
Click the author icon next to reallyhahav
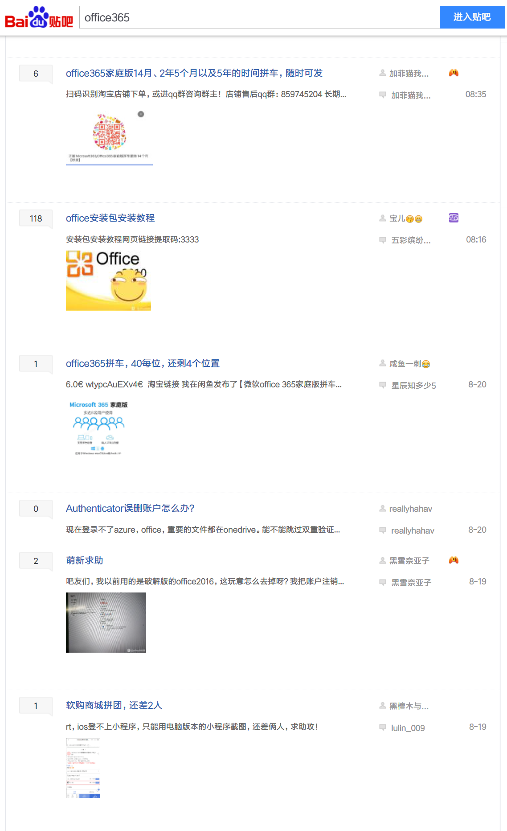point(382,509)
